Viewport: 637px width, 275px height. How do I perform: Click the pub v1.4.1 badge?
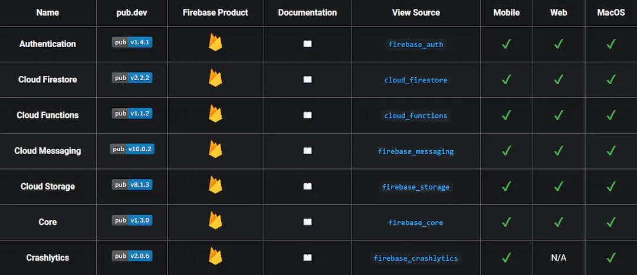132,42
